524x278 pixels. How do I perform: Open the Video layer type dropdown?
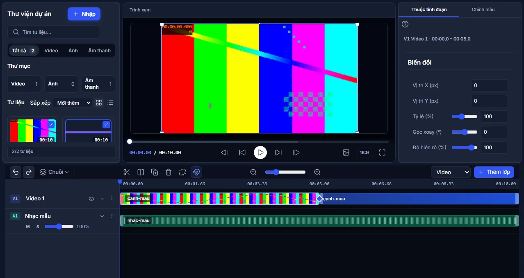click(451, 172)
